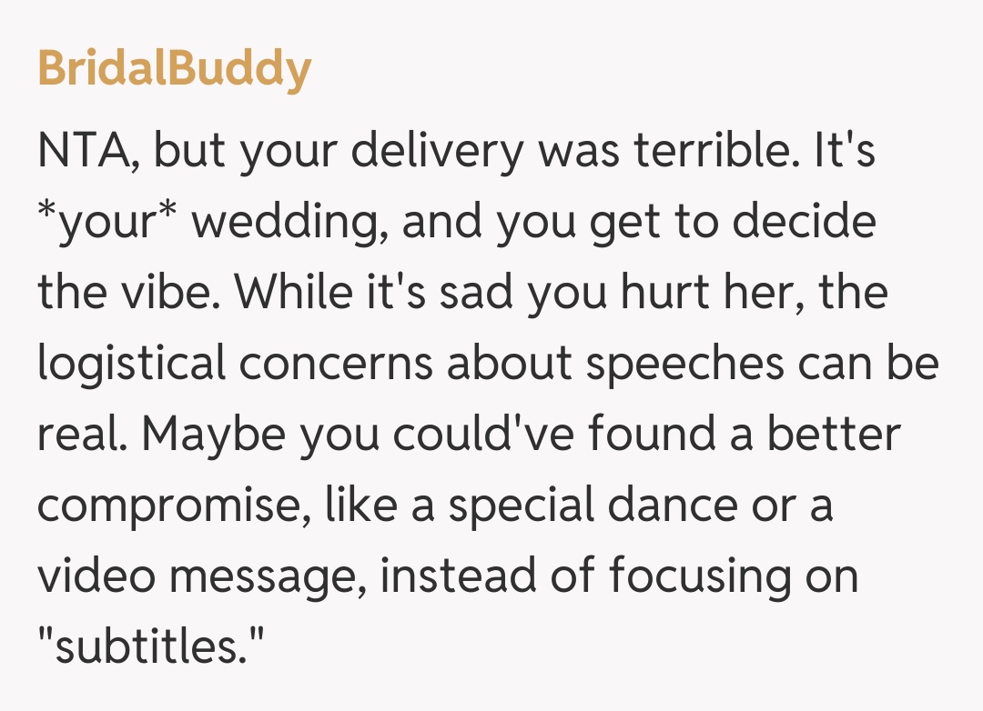Click the words "video message"

point(200,576)
